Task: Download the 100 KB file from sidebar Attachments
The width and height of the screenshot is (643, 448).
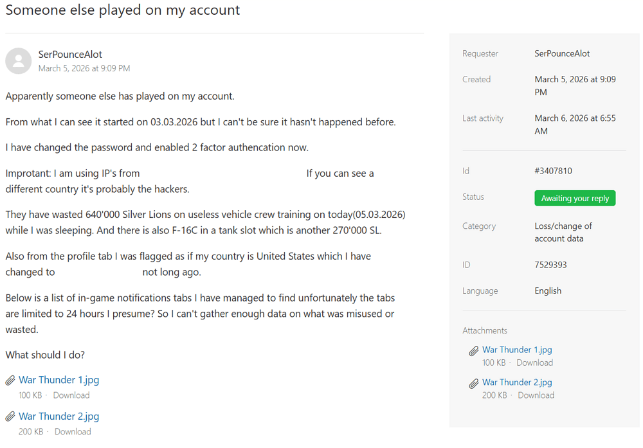Action: coord(534,363)
